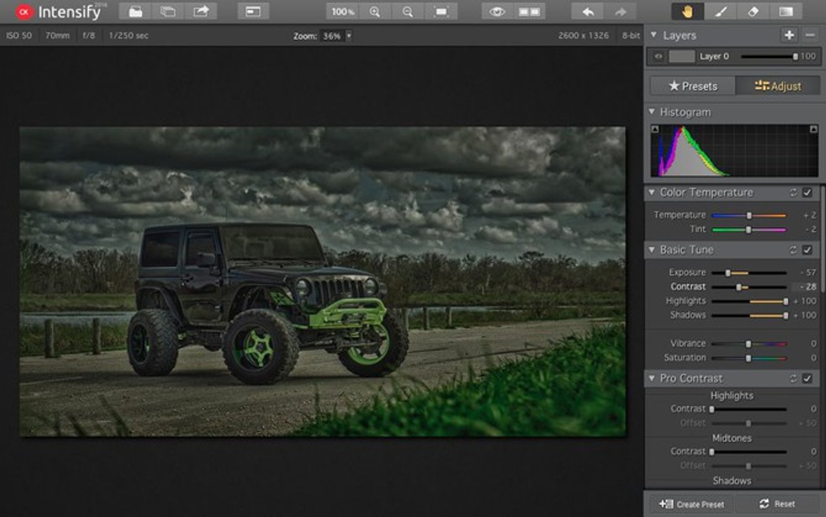Click the Exposure slider handle

(x=728, y=273)
